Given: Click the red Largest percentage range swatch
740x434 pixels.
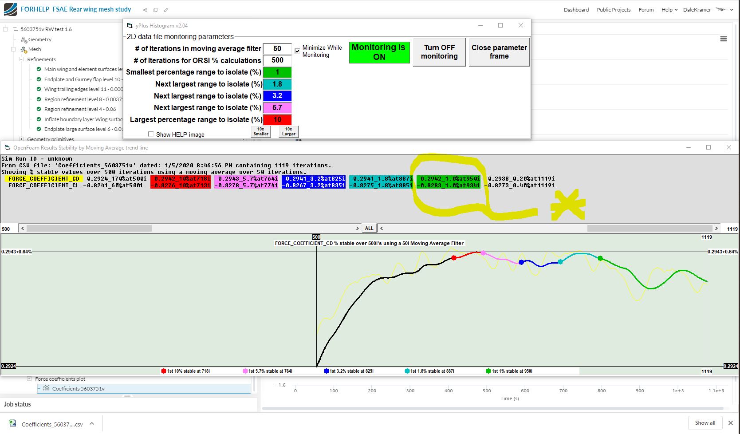Looking at the screenshot, I should click(277, 120).
